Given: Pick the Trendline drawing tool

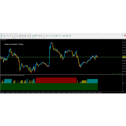Looking at the screenshot, I should [x=11, y=38].
